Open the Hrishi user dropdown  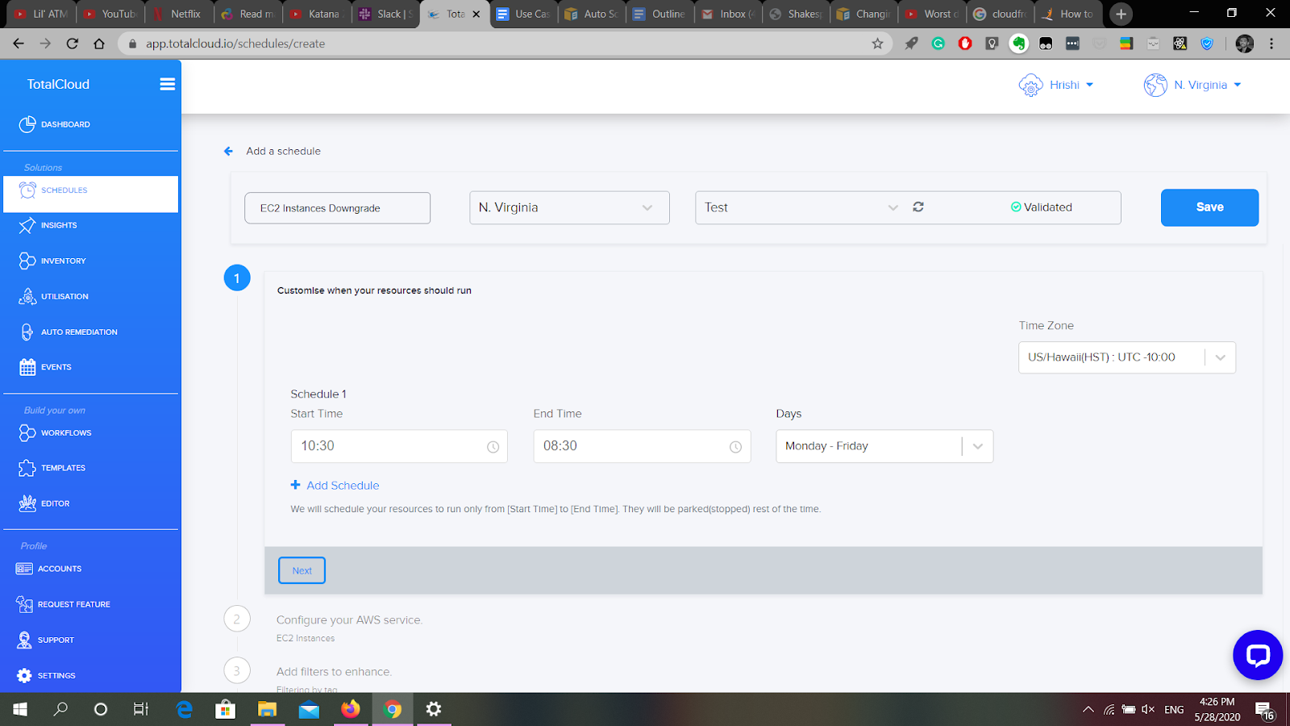pyautogui.click(x=1056, y=85)
